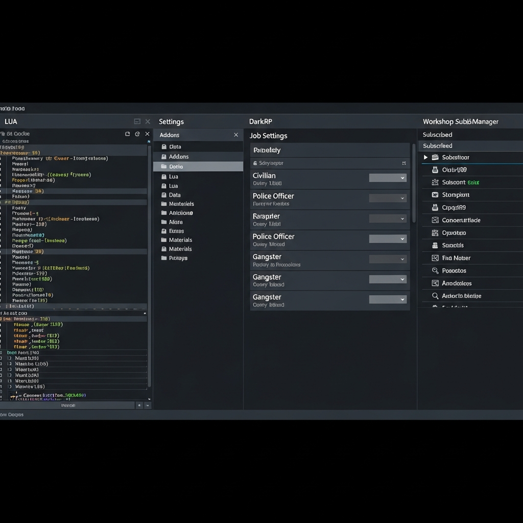Close the Addons section in Settings
This screenshot has height=523, width=523.
pos(236,135)
